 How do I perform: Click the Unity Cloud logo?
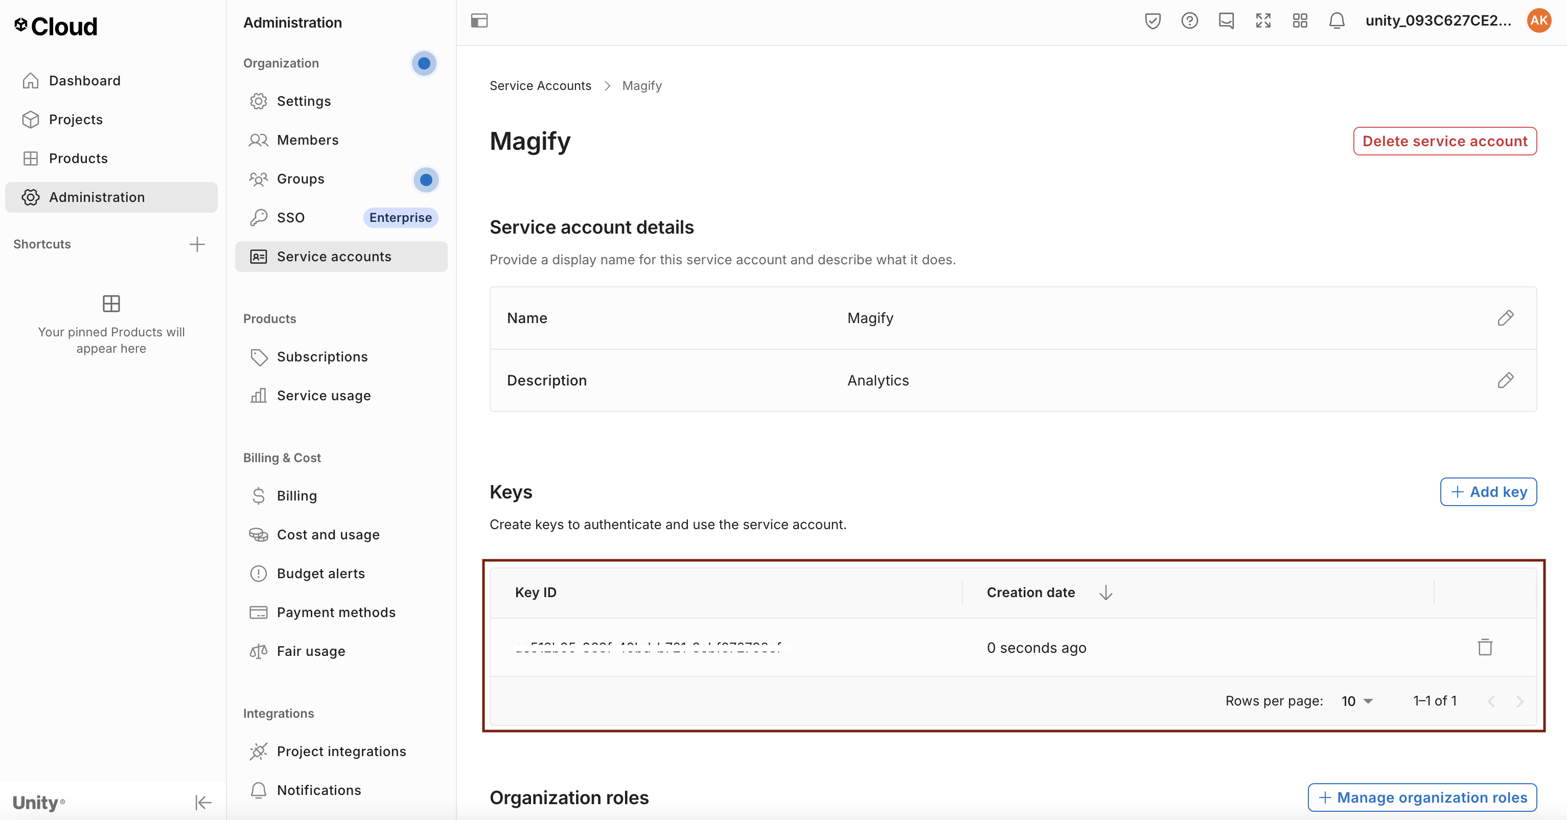pos(55,26)
